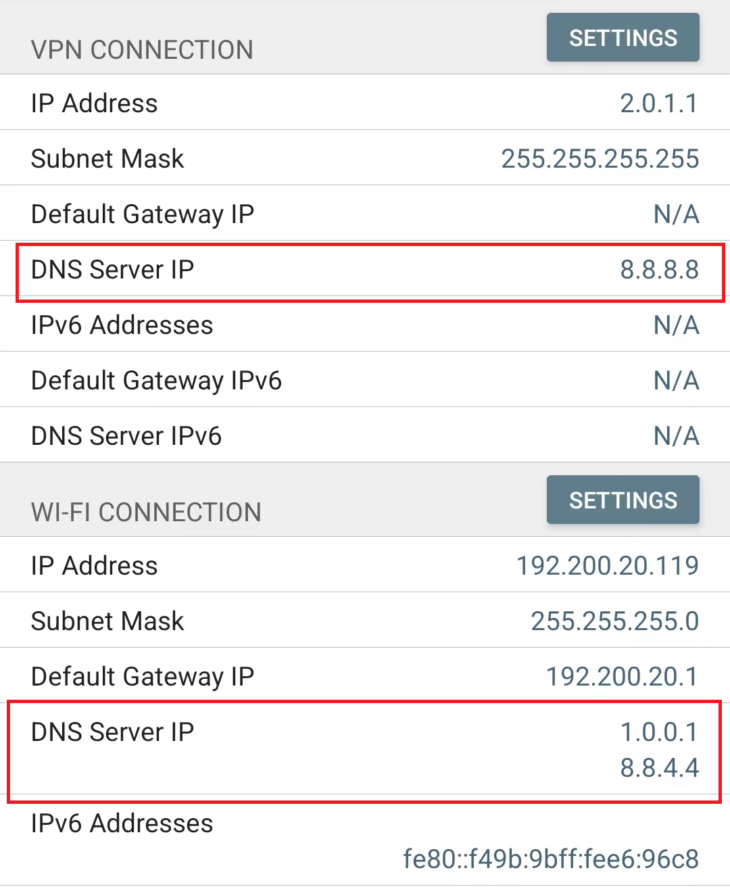This screenshot has width=730, height=887.
Task: Select the Wi-Fi gateway value 192.200.20.1
Action: coord(622,677)
